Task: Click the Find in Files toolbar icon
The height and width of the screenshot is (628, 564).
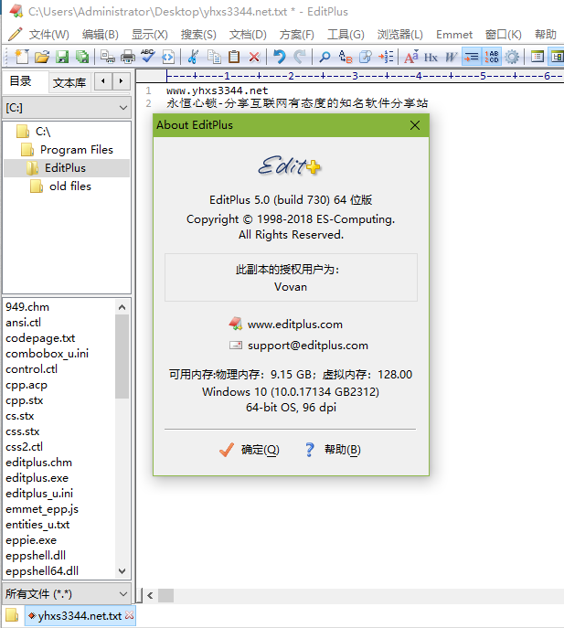Action: [x=366, y=57]
